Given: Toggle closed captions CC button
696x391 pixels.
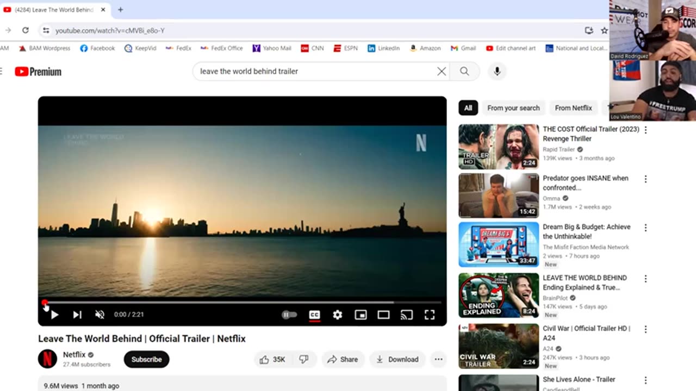Looking at the screenshot, I should pyautogui.click(x=314, y=314).
